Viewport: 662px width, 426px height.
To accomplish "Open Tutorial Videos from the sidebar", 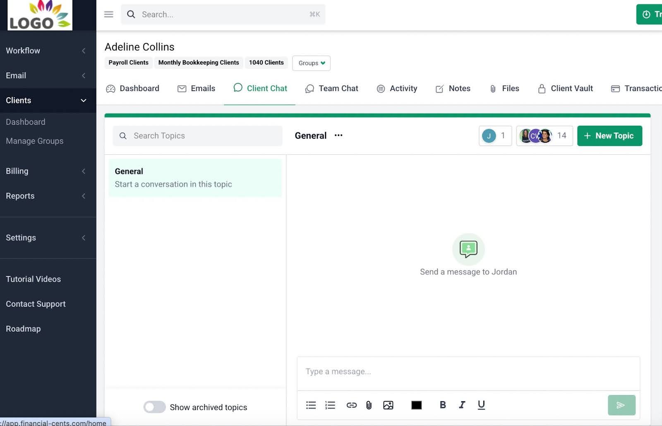I will [33, 279].
